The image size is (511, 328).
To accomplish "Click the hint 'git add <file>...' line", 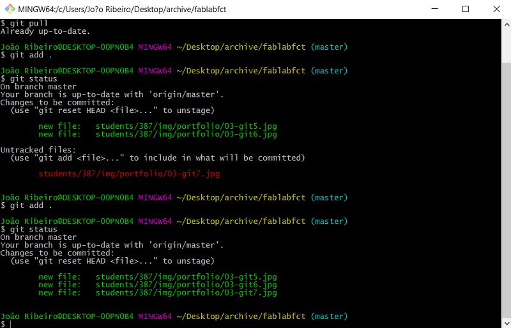I will [158, 158].
